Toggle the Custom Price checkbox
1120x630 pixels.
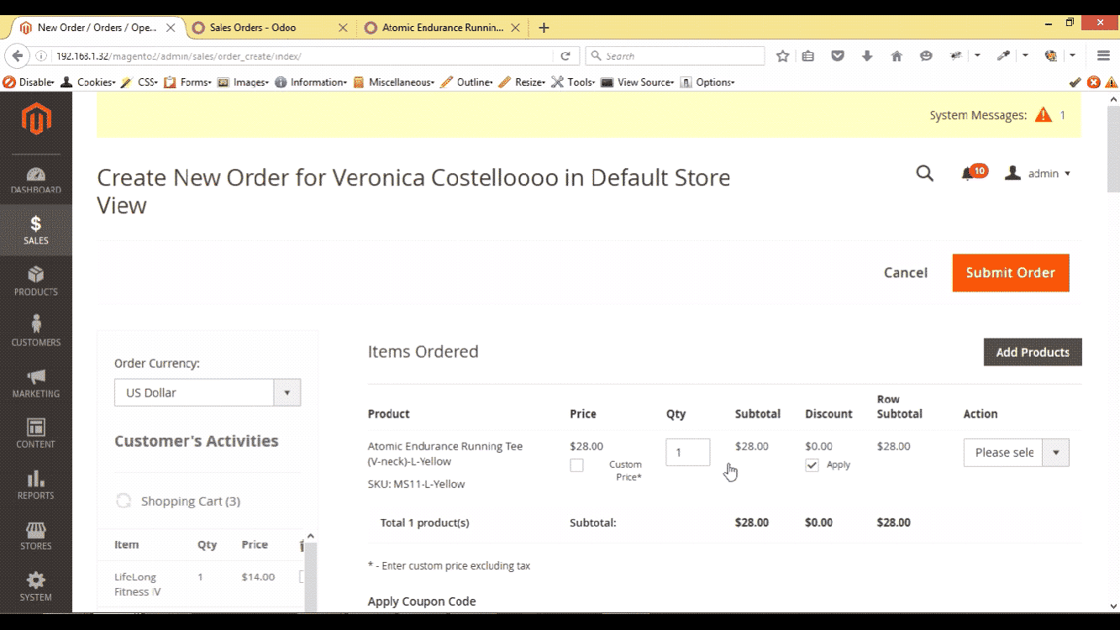point(576,465)
